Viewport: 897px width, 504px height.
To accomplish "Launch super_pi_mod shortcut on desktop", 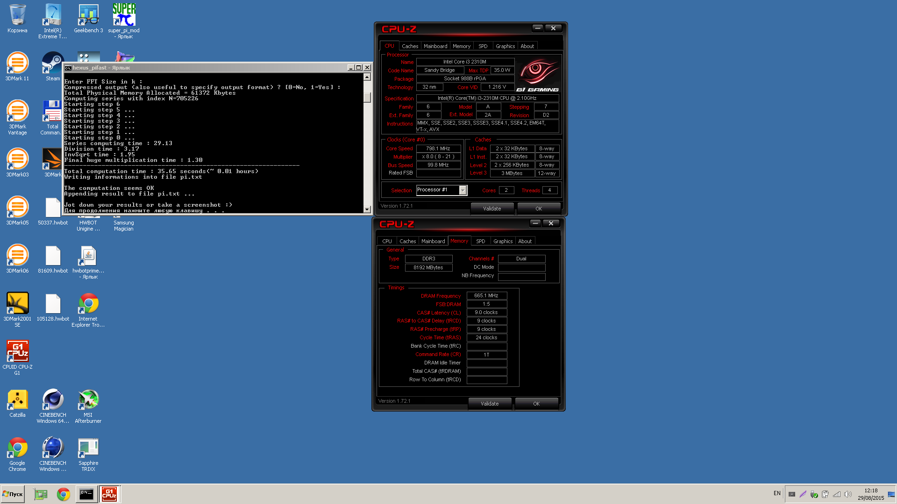I will [x=124, y=21].
